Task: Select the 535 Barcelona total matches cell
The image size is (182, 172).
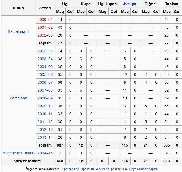Action: 167,145
